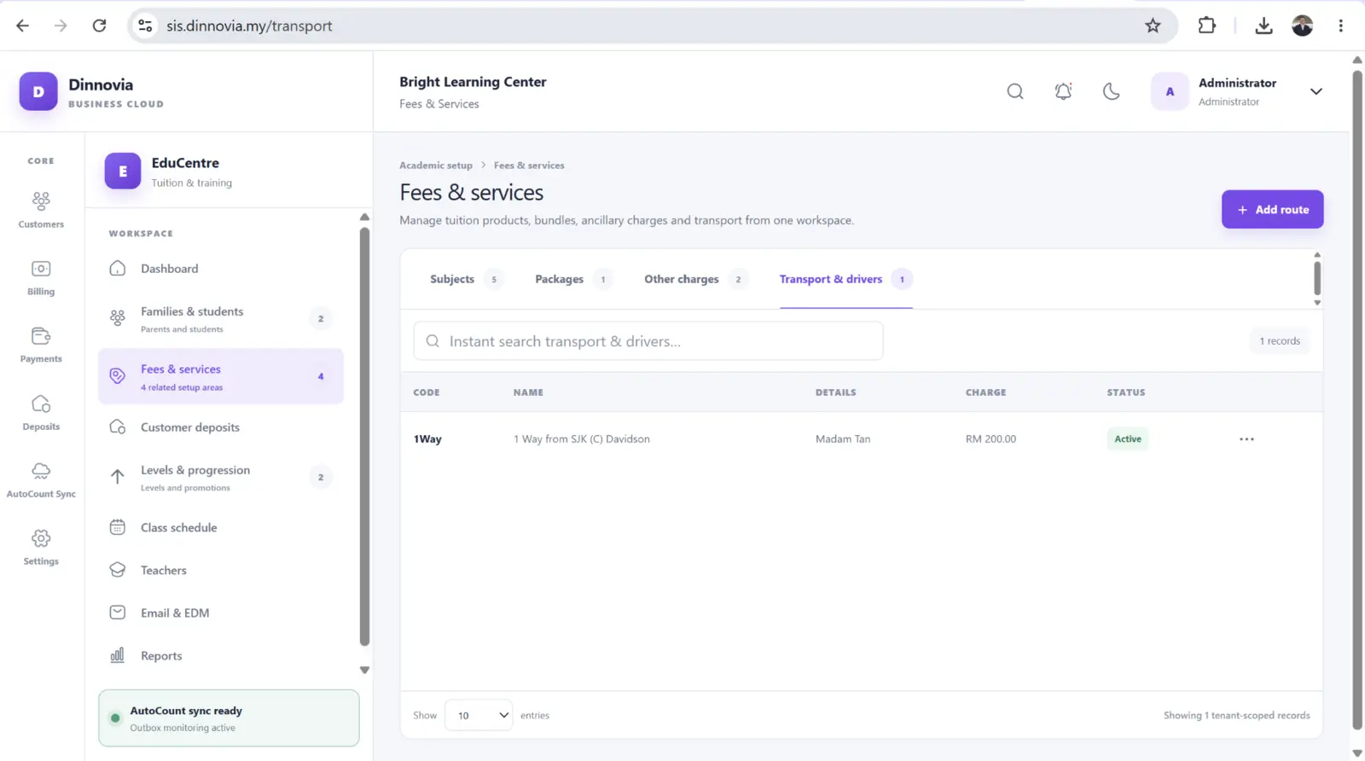Switch to the Packages tab
1365x761 pixels.
pyautogui.click(x=572, y=279)
